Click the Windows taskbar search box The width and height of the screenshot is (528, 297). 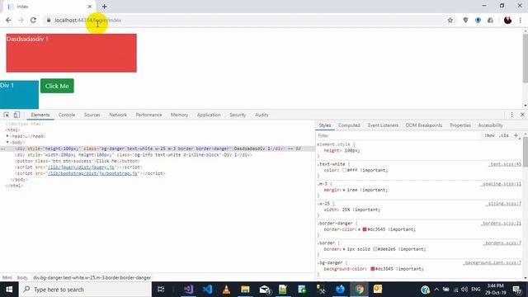tap(86, 290)
